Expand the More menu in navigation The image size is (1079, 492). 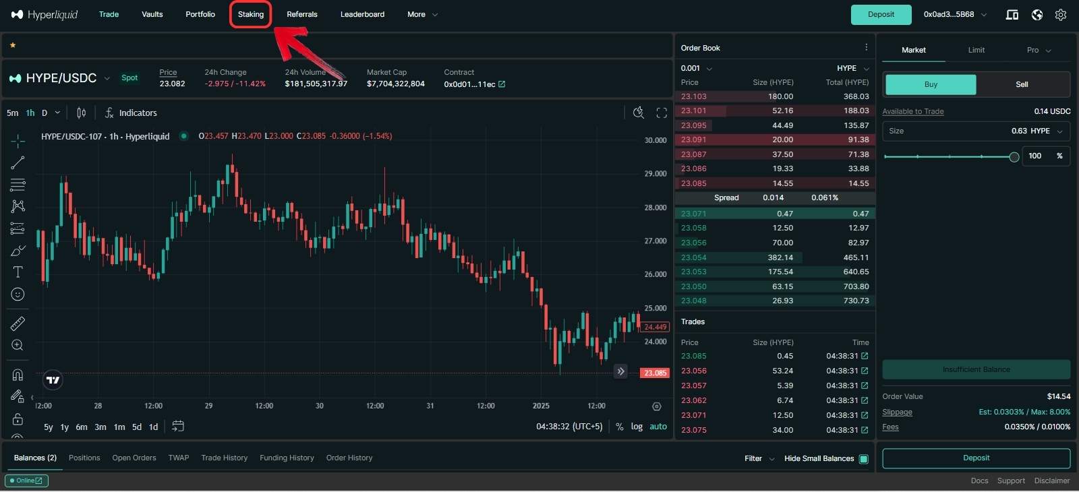422,14
